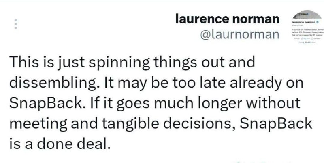Click the words "out and" ending the first line
Viewport: 324px width, 163px height.
[228, 63]
